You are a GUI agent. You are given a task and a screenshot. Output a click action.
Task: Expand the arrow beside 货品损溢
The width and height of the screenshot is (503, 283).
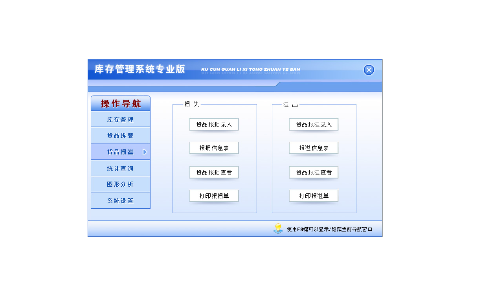[x=146, y=151]
